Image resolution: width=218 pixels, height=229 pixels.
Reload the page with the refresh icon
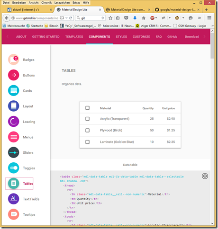tap(71, 18)
